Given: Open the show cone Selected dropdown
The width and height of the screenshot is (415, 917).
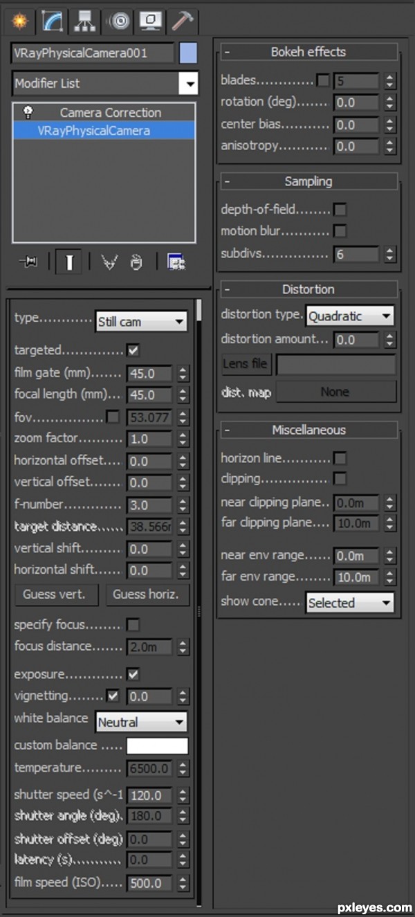Looking at the screenshot, I should coord(350,602).
